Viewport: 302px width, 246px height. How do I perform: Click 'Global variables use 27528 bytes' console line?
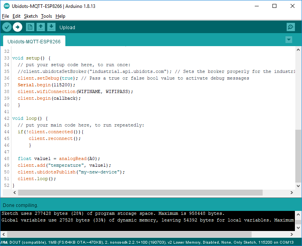pos(148,220)
